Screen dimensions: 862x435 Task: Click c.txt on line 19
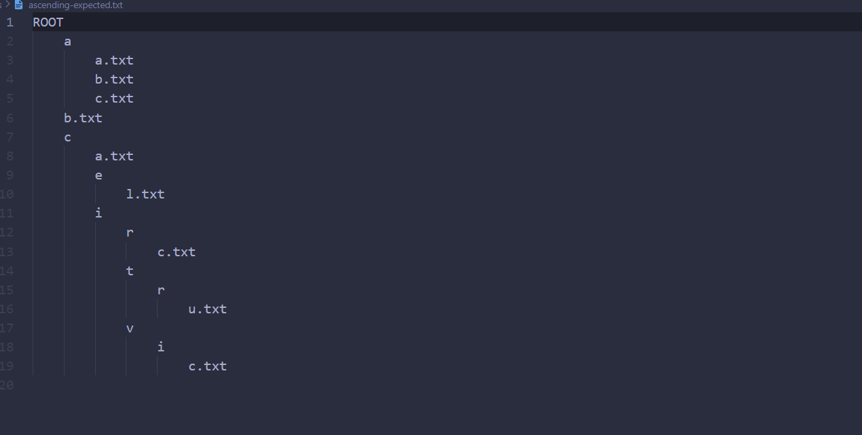click(207, 366)
